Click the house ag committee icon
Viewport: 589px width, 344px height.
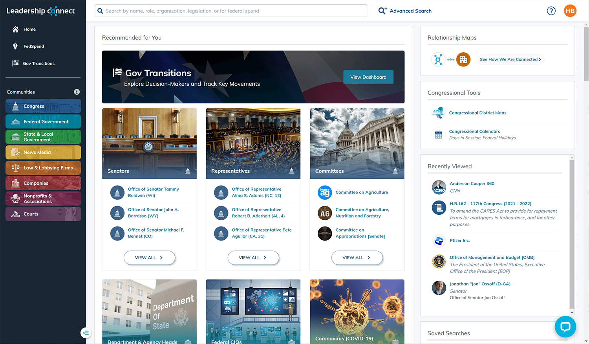(325, 193)
